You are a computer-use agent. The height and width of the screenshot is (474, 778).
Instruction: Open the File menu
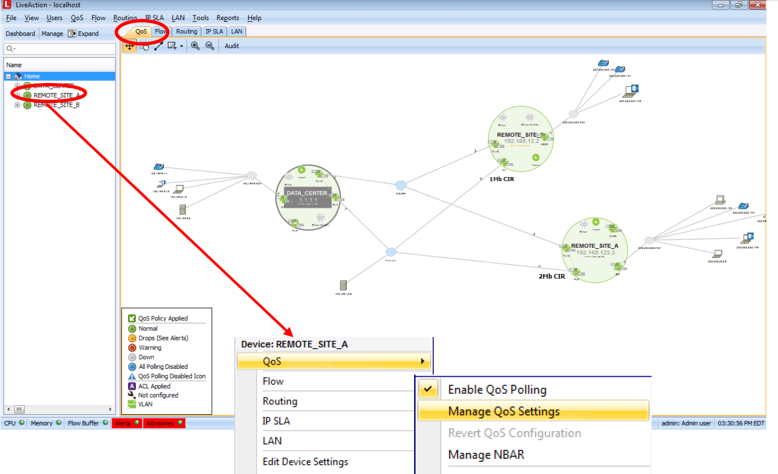[x=11, y=18]
